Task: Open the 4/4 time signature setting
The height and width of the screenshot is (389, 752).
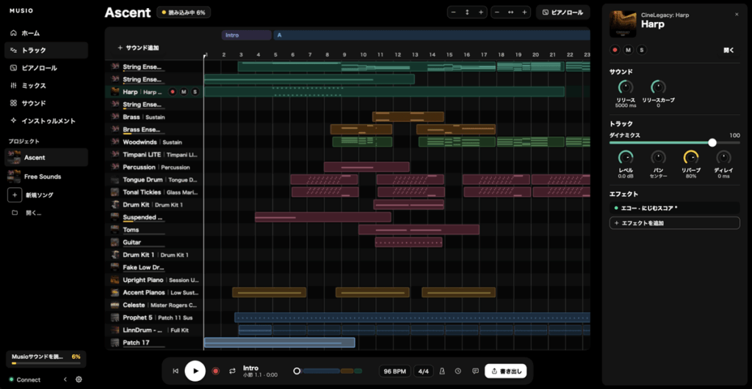Action: [x=424, y=371]
